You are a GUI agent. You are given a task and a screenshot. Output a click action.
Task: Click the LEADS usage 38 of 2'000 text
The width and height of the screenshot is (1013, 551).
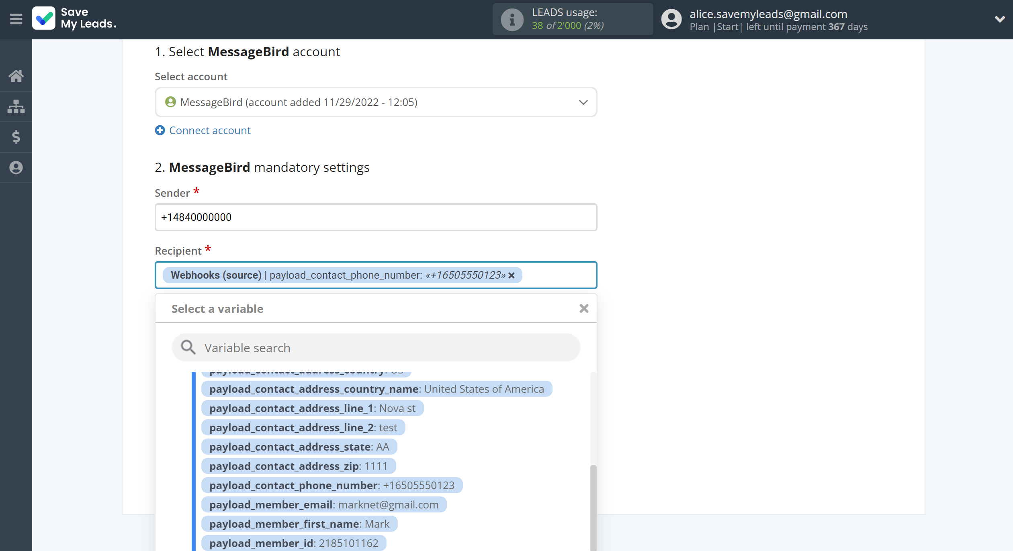click(567, 26)
